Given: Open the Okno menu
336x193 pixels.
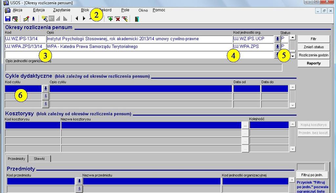Looking at the screenshot, I should (x=143, y=10).
